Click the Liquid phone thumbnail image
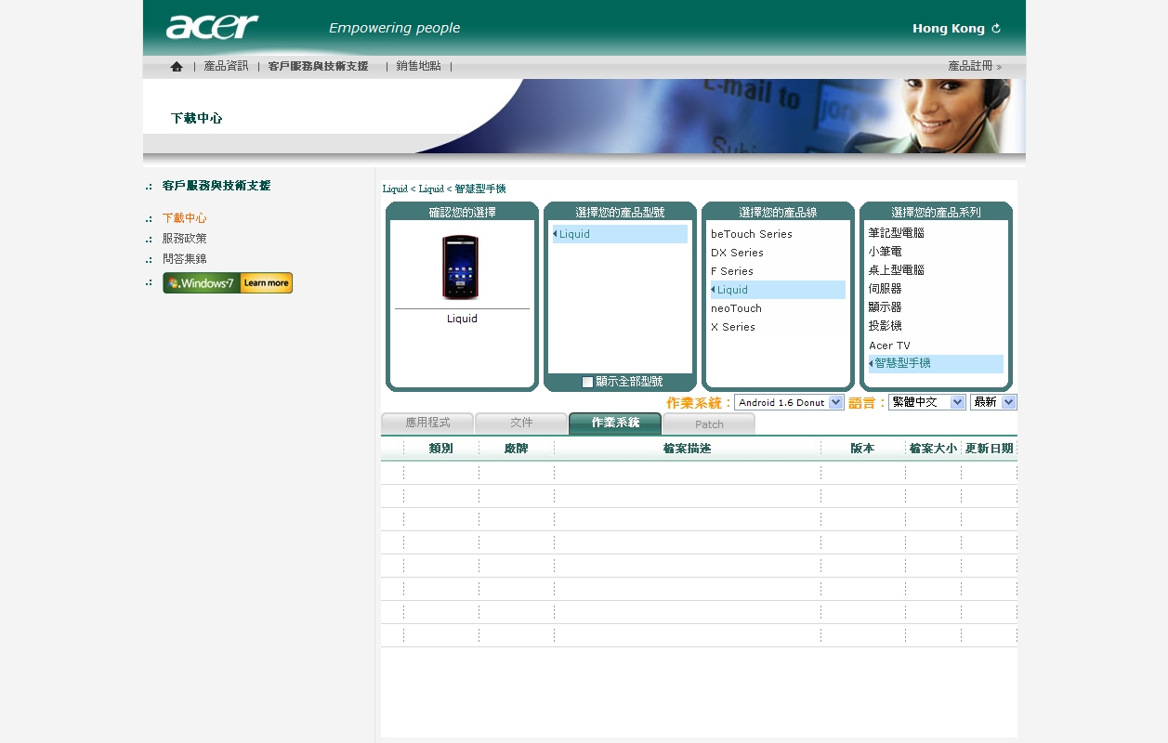 click(x=462, y=267)
